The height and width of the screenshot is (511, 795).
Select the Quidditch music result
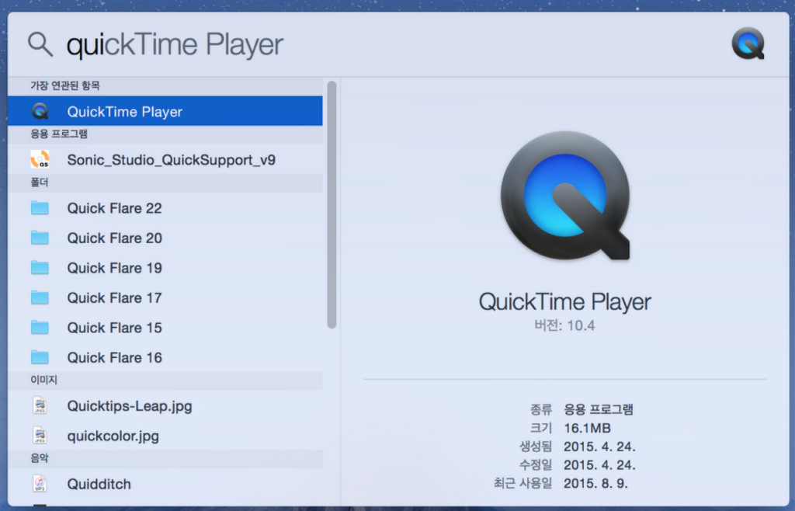click(x=165, y=484)
